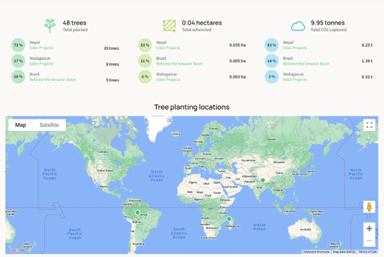The width and height of the screenshot is (384, 257).
Task: Zoom in on the map with plus button
Action: [x=369, y=228]
